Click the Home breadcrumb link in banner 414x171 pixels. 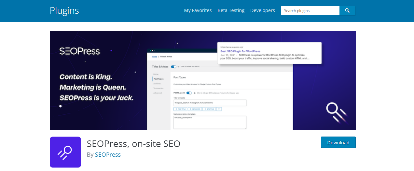tap(155, 57)
